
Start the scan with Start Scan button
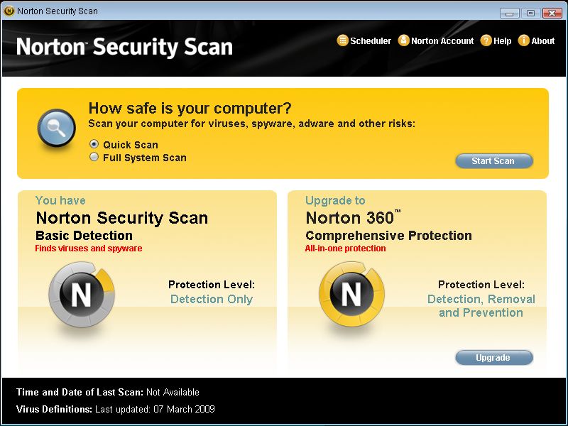pyautogui.click(x=494, y=161)
